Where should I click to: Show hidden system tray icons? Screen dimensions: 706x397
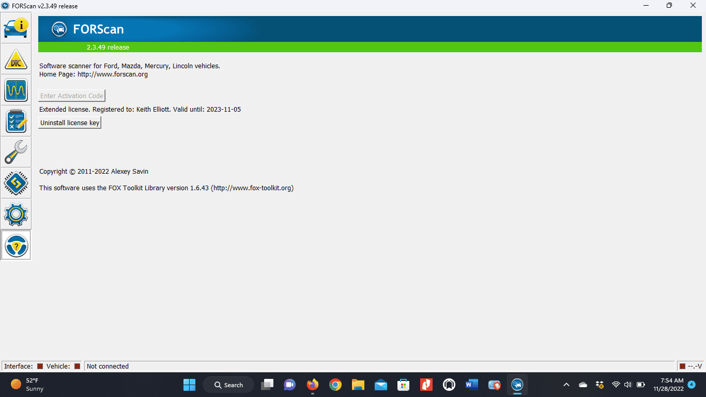pyautogui.click(x=566, y=385)
